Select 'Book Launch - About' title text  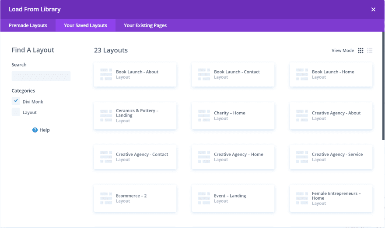(137, 72)
